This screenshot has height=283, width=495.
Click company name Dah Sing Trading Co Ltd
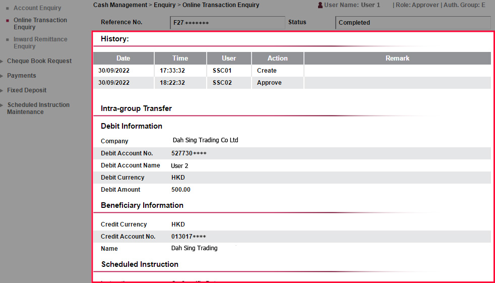coord(205,140)
